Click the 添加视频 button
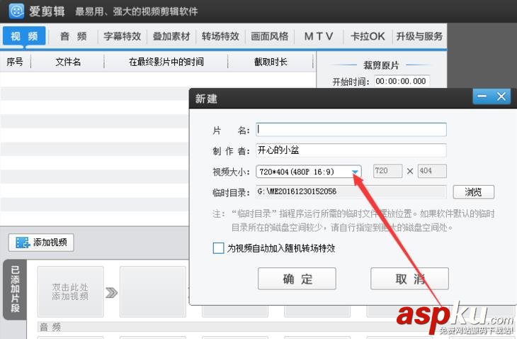This screenshot has height=339, width=517. click(41, 243)
